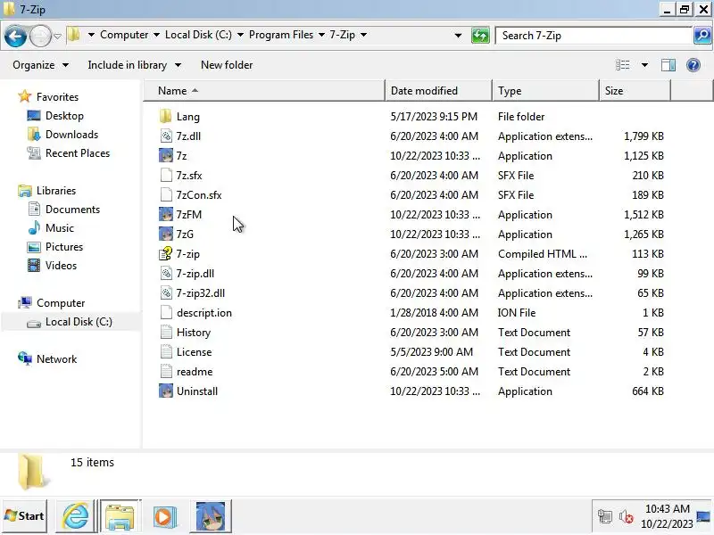
Task: Go to Local Disk (C:) in breadcrumb
Action: point(198,35)
